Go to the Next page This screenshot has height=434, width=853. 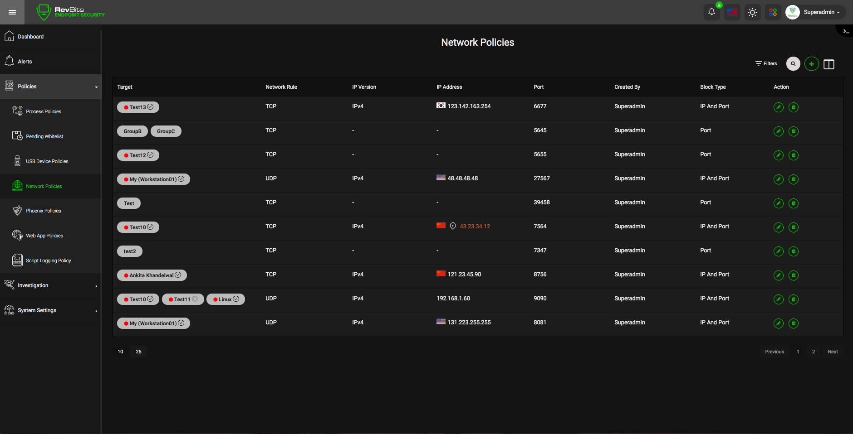tap(833, 352)
